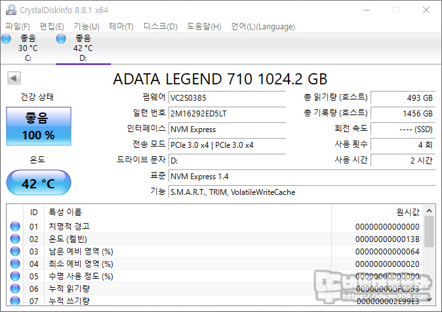The image size is (442, 312).
Task: Select attribute row 06 누적 읽기량
Action: (215, 288)
